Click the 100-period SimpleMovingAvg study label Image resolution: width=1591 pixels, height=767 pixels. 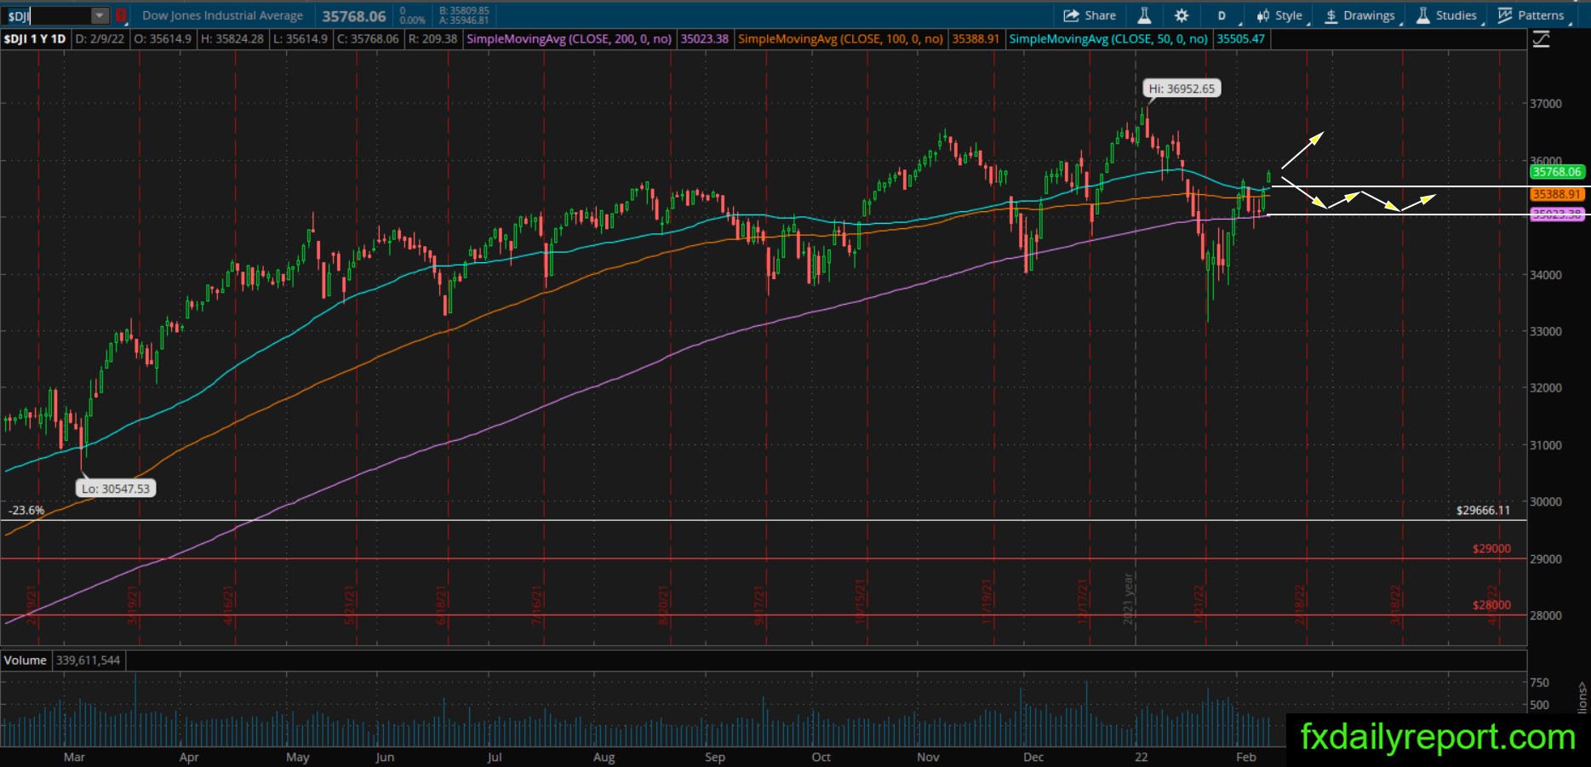tap(841, 39)
